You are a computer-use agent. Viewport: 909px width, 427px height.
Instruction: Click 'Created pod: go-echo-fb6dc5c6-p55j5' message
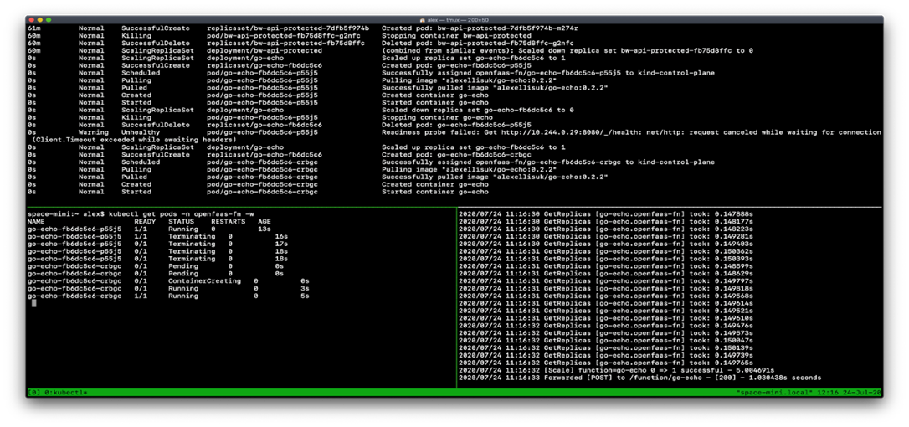pos(456,65)
